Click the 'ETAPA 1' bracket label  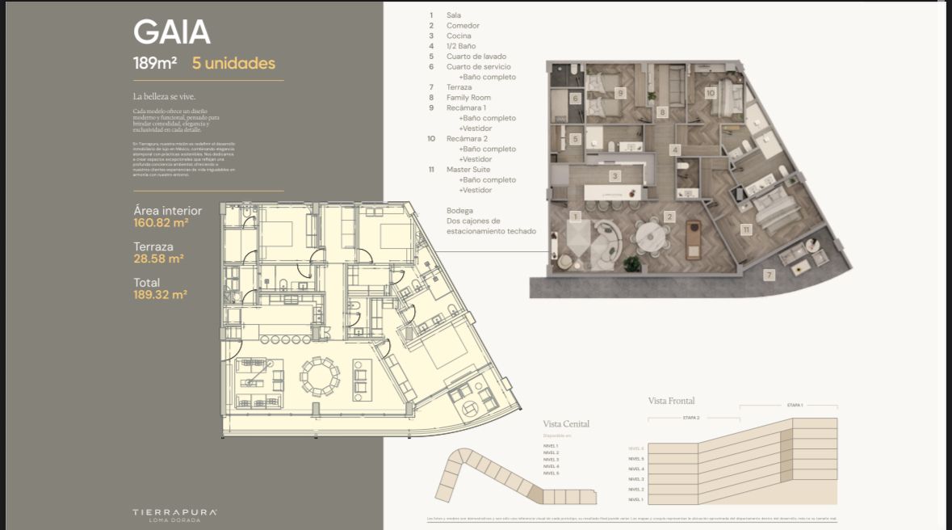[x=795, y=405]
